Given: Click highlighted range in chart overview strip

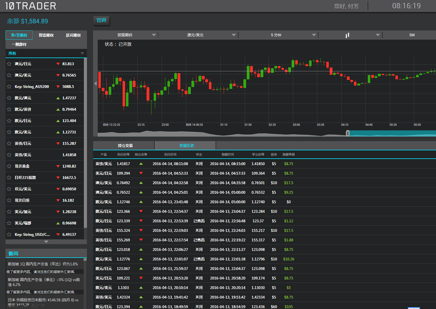Looking at the screenshot, I should [x=393, y=133].
